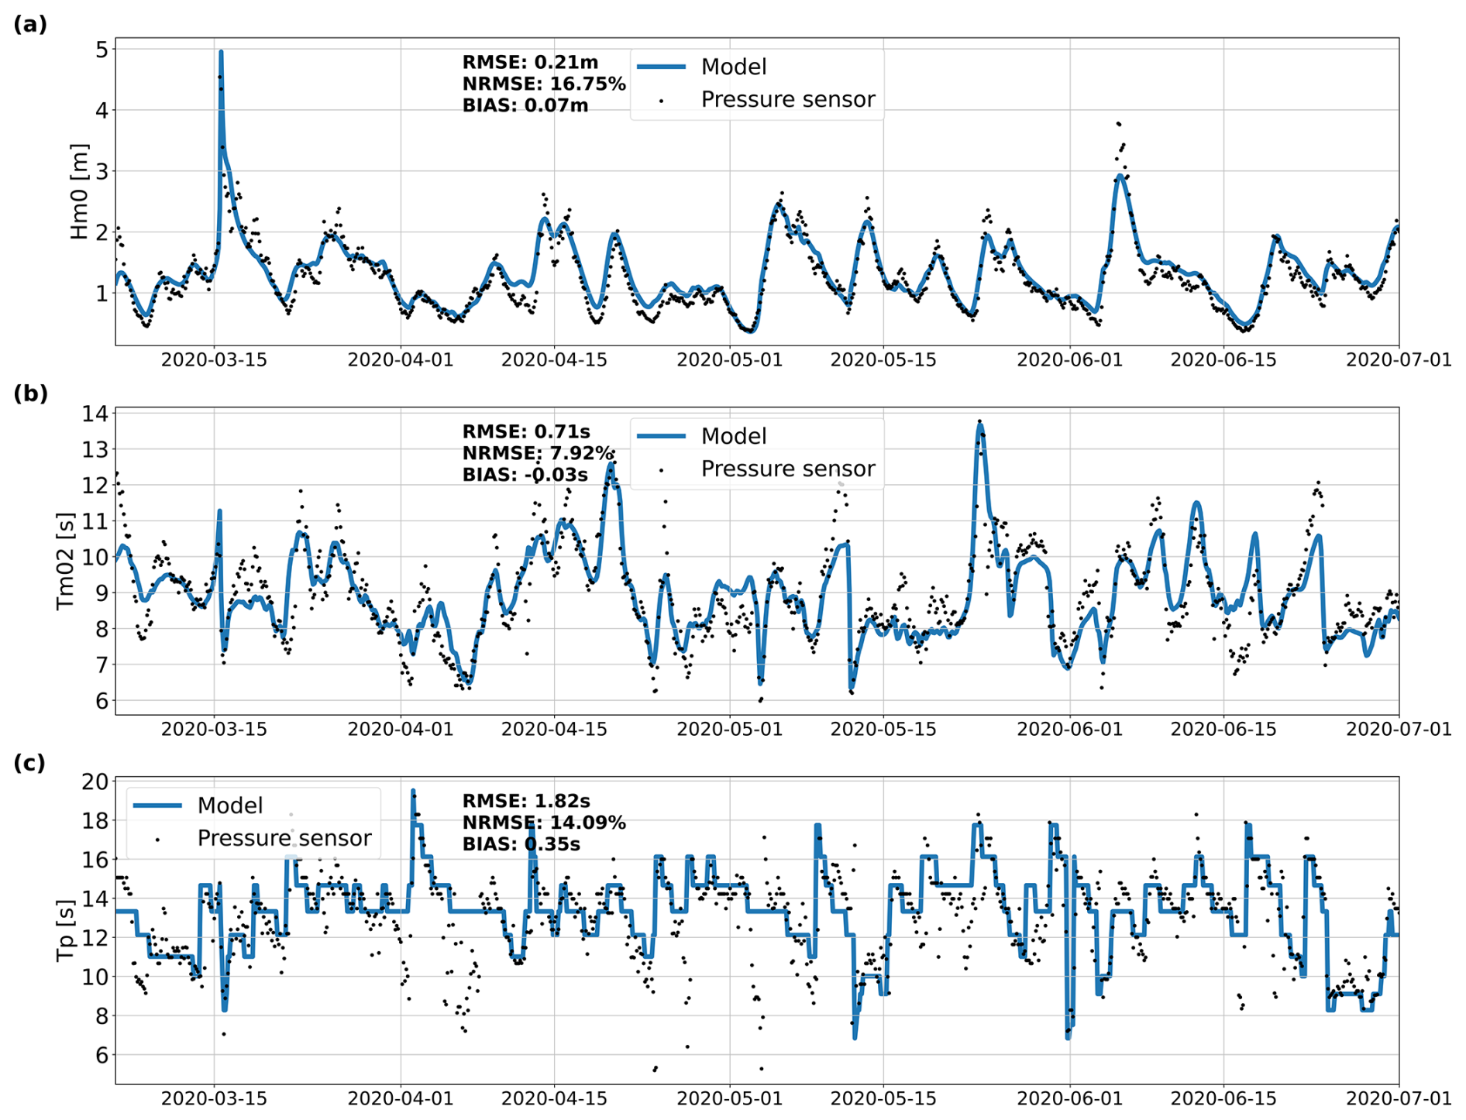
Task: Select the panel label (b)
Action: point(30,394)
